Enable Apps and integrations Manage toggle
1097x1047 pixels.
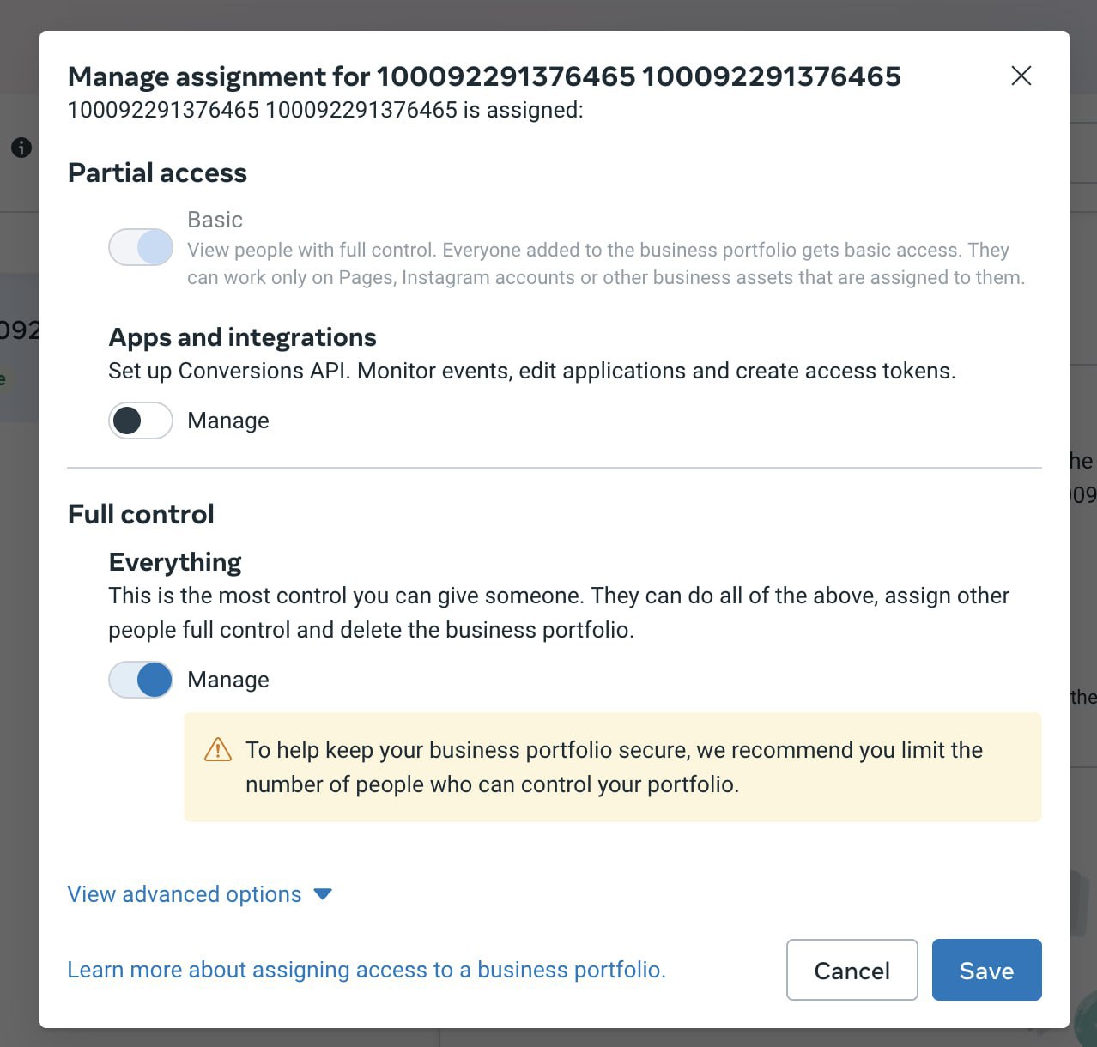pos(141,421)
